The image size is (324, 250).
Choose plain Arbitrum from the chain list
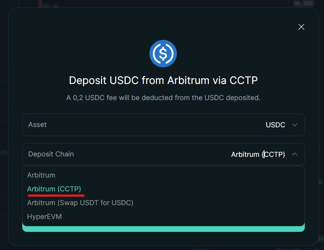click(x=41, y=175)
